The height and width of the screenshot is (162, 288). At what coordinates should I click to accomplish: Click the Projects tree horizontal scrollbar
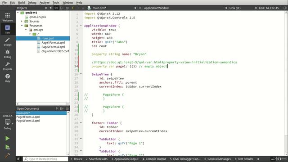click(x=43, y=104)
